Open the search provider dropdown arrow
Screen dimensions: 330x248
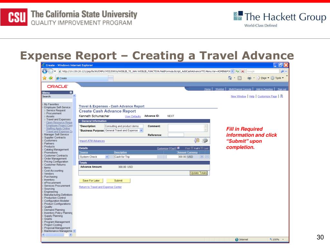[286, 71]
